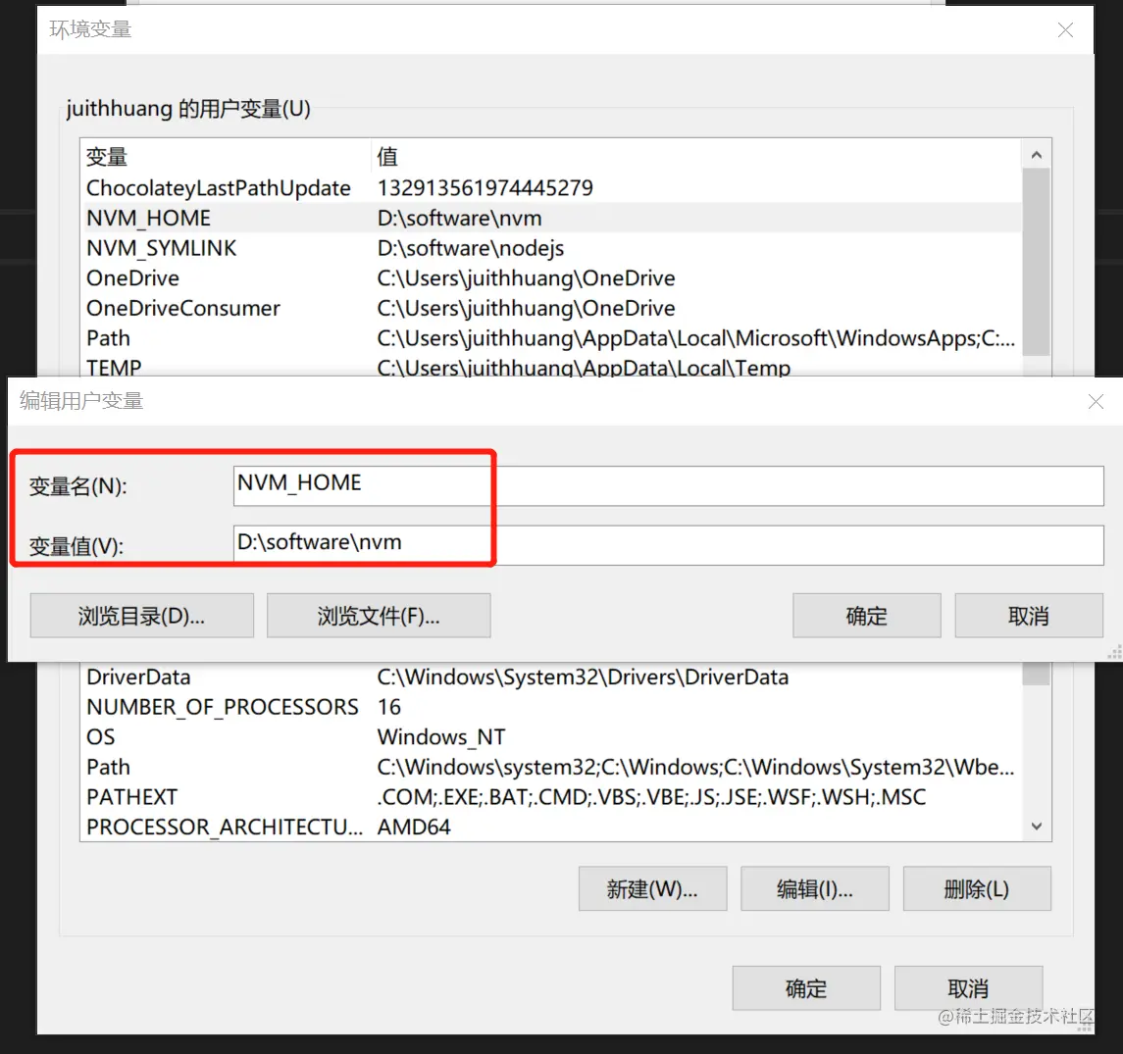Image resolution: width=1123 pixels, height=1054 pixels.
Task: Click user variables list scroll up arrow
Action: pos(1037,155)
